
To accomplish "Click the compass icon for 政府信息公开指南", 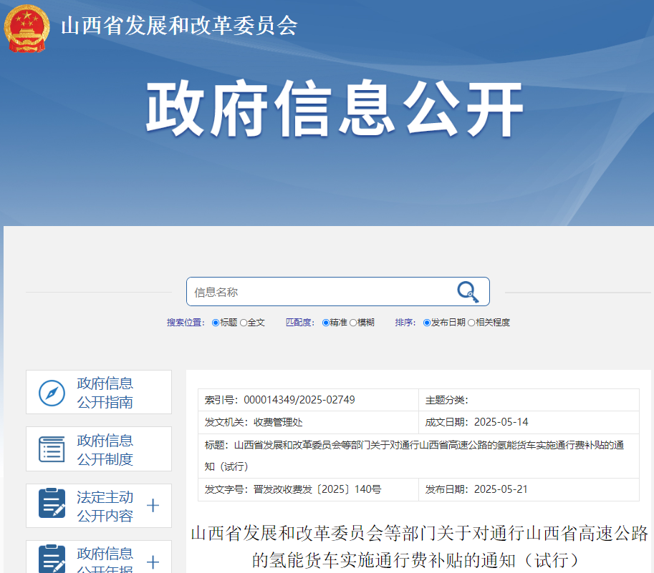I will [x=52, y=393].
